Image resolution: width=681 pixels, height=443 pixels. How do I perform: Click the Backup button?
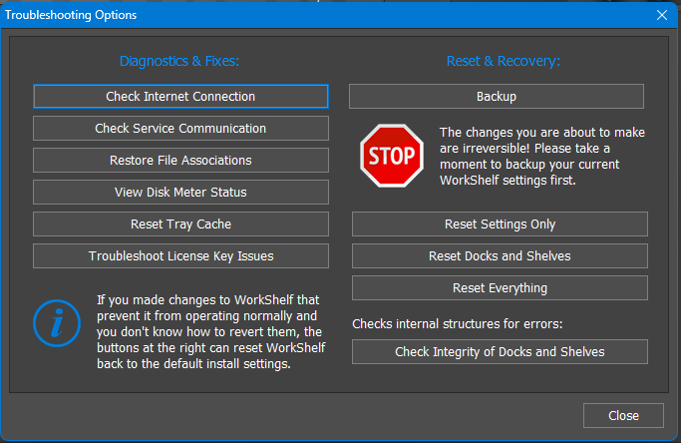496,97
